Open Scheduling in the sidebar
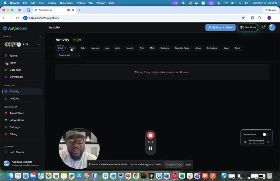280x181 pixels. tap(16, 77)
